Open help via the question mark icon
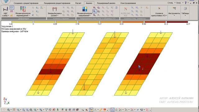Viewport: 199px width, 112px height. [186, 3]
